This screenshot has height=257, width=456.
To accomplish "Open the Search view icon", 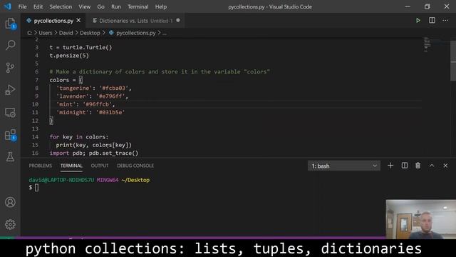I will [x=10, y=45].
